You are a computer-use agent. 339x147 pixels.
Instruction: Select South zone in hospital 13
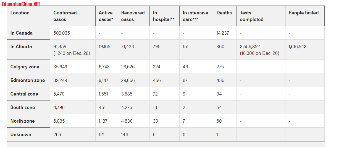click(155, 107)
